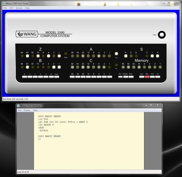The width and height of the screenshot is (182, 177).
Task: Open the CPU menu
Action: pyautogui.click(x=11, y=8)
